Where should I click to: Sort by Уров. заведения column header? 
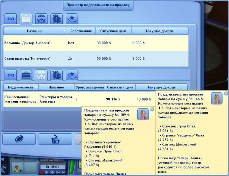tap(90, 87)
